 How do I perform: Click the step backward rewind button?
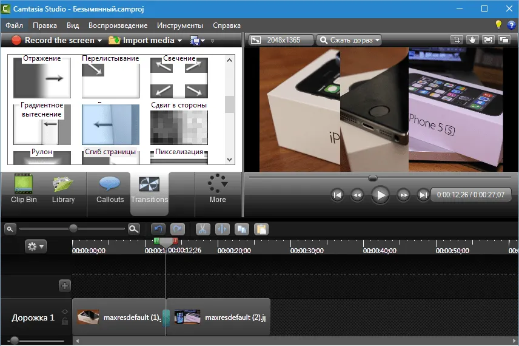[x=357, y=195]
